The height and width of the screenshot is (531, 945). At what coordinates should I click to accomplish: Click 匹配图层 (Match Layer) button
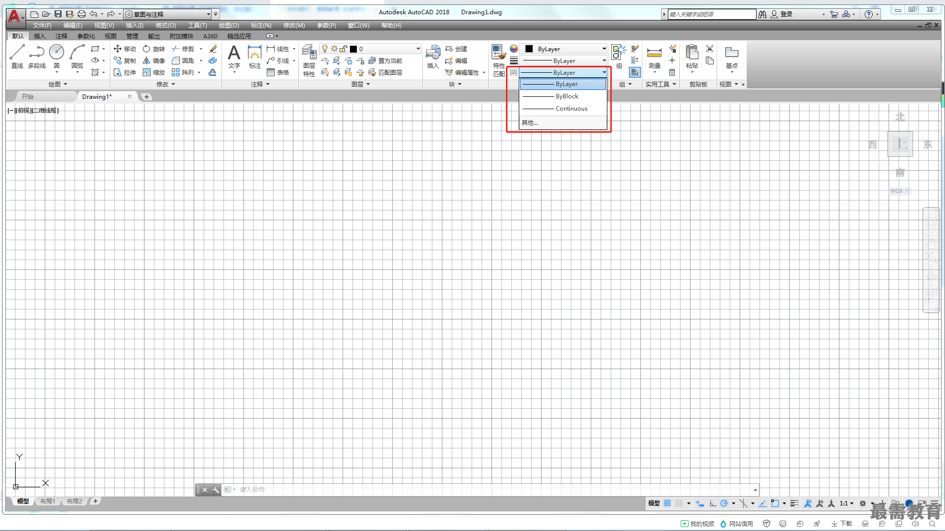click(x=385, y=72)
